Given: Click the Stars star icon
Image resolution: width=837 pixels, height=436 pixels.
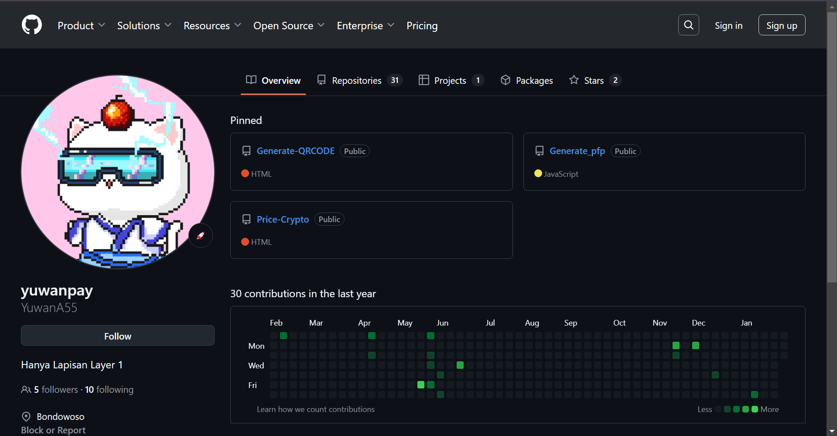Looking at the screenshot, I should coord(574,80).
